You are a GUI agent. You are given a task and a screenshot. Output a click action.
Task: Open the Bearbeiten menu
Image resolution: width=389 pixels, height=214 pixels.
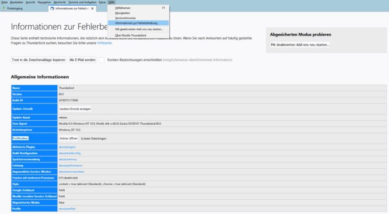[x=17, y=2]
